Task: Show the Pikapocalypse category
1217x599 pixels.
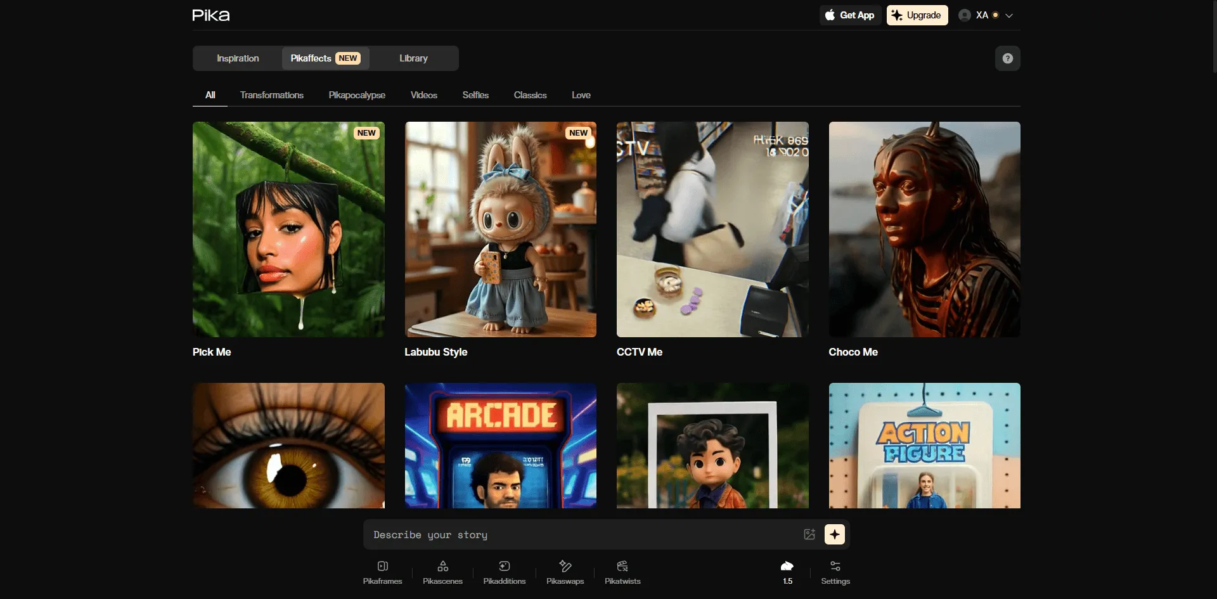Action: 357,95
